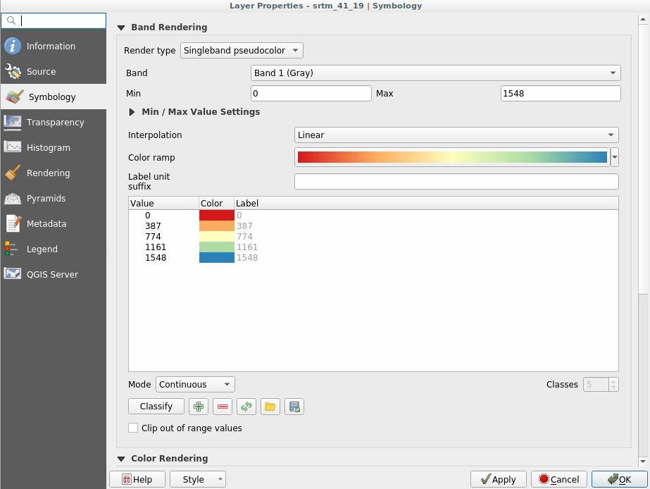Screen dimensions: 650x489
Task: Open the Pyramids section in the sidebar
Action: pos(46,199)
